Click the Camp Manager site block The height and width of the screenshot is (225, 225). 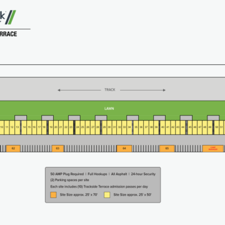coord(213,149)
